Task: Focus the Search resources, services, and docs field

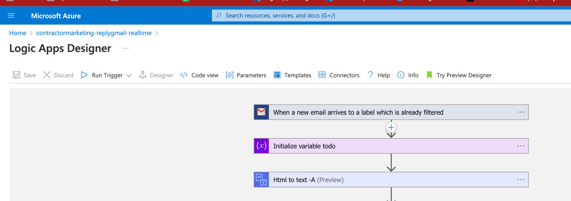Action: (391, 16)
